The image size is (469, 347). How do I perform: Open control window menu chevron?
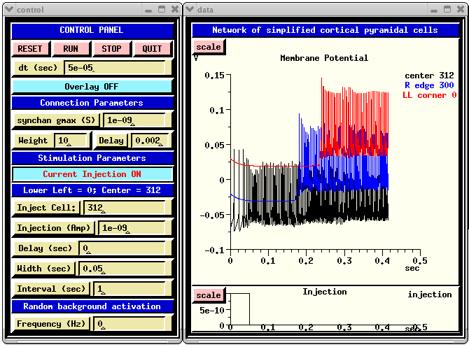point(9,9)
